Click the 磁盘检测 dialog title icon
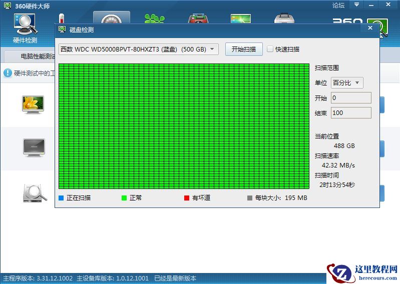Image resolution: width=400 pixels, height=284 pixels. [x=62, y=29]
